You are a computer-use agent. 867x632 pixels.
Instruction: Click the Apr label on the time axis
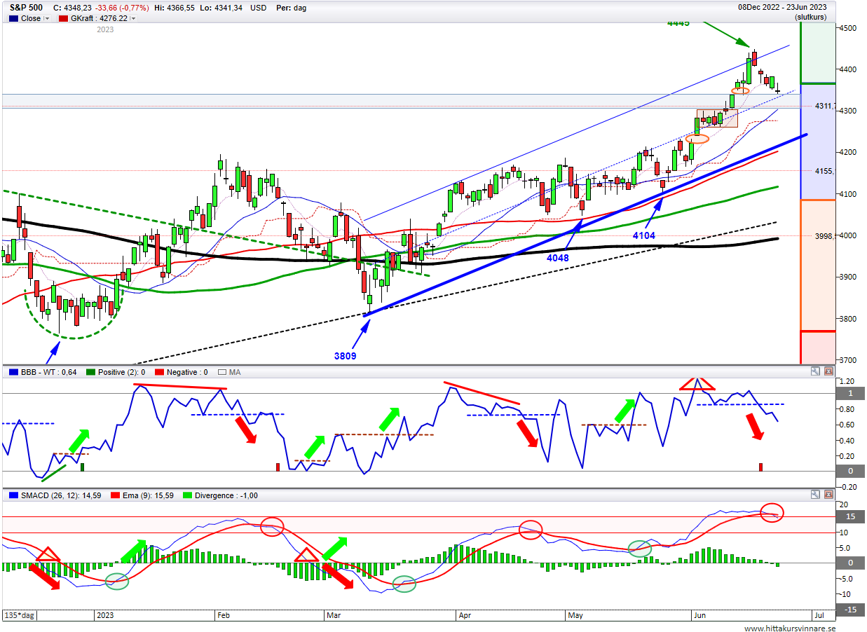coord(465,615)
